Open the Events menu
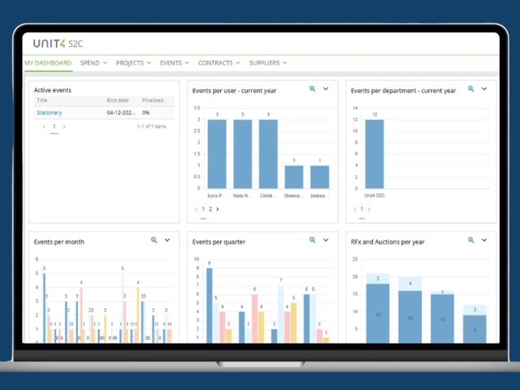Viewport: 520px width, 390px height. 175,63
